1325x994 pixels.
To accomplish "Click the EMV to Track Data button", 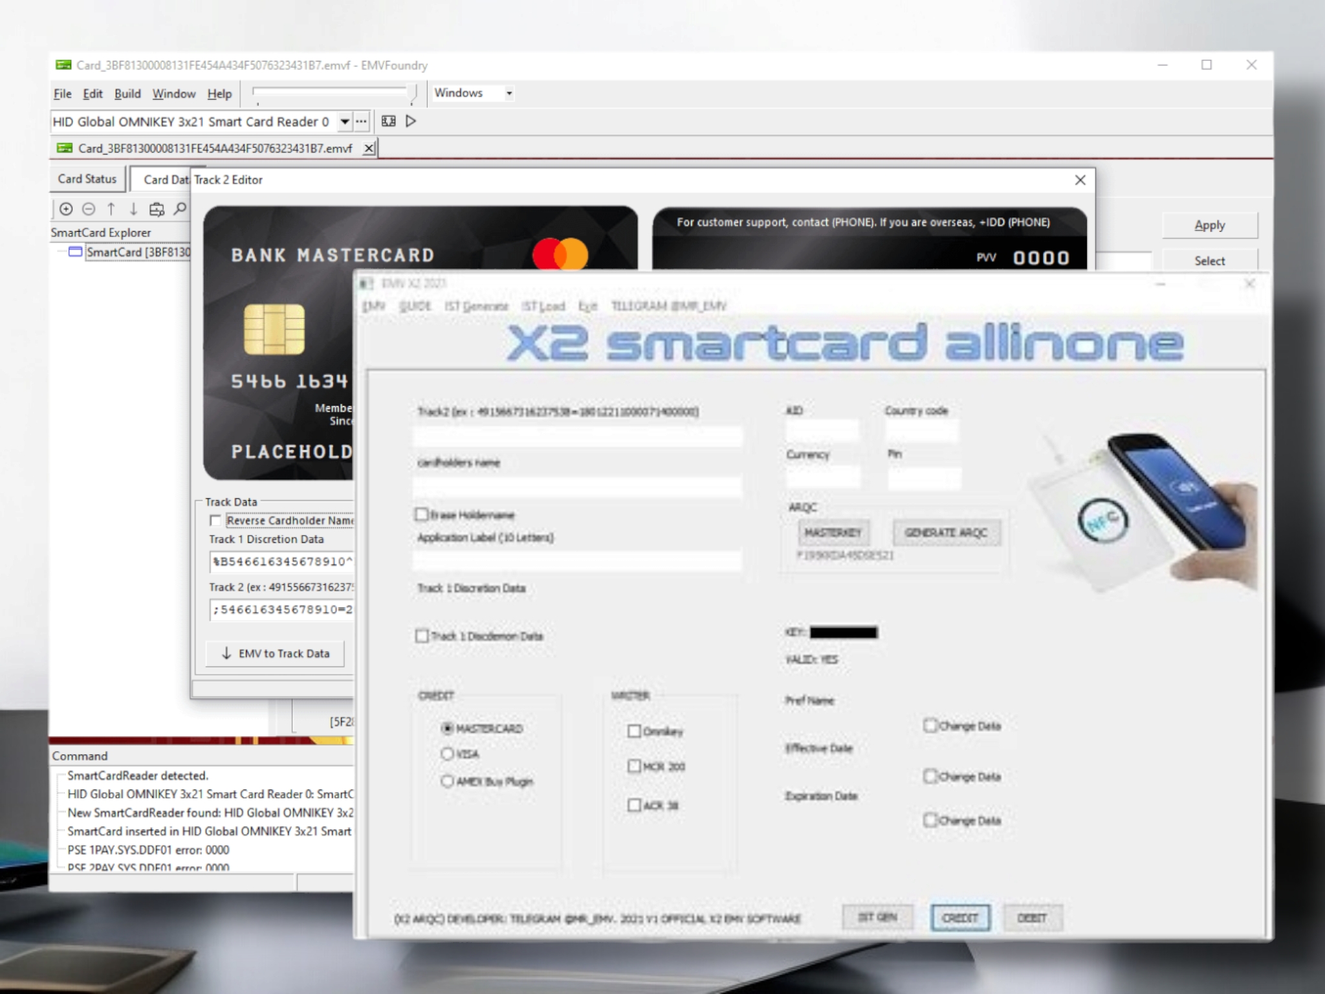I will pyautogui.click(x=275, y=654).
